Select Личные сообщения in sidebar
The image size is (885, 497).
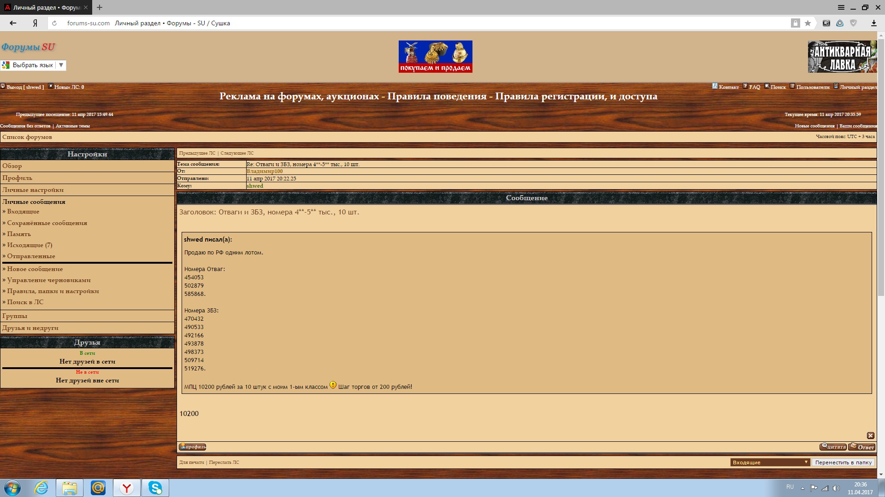[x=34, y=202]
